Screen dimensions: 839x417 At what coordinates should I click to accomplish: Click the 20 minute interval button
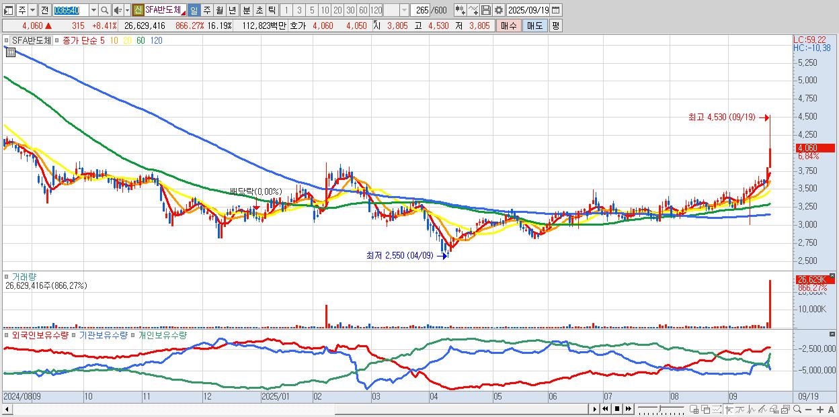(337, 10)
